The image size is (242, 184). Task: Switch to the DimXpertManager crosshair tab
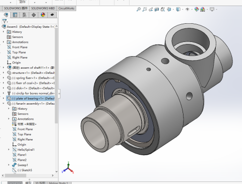coord(34,15)
